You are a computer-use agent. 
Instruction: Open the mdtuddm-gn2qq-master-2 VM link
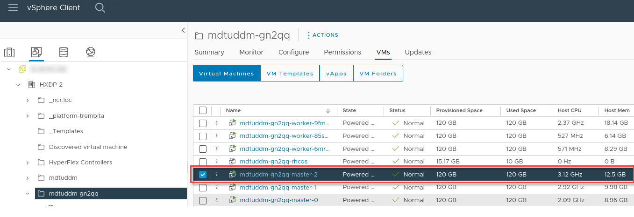[x=278, y=175]
